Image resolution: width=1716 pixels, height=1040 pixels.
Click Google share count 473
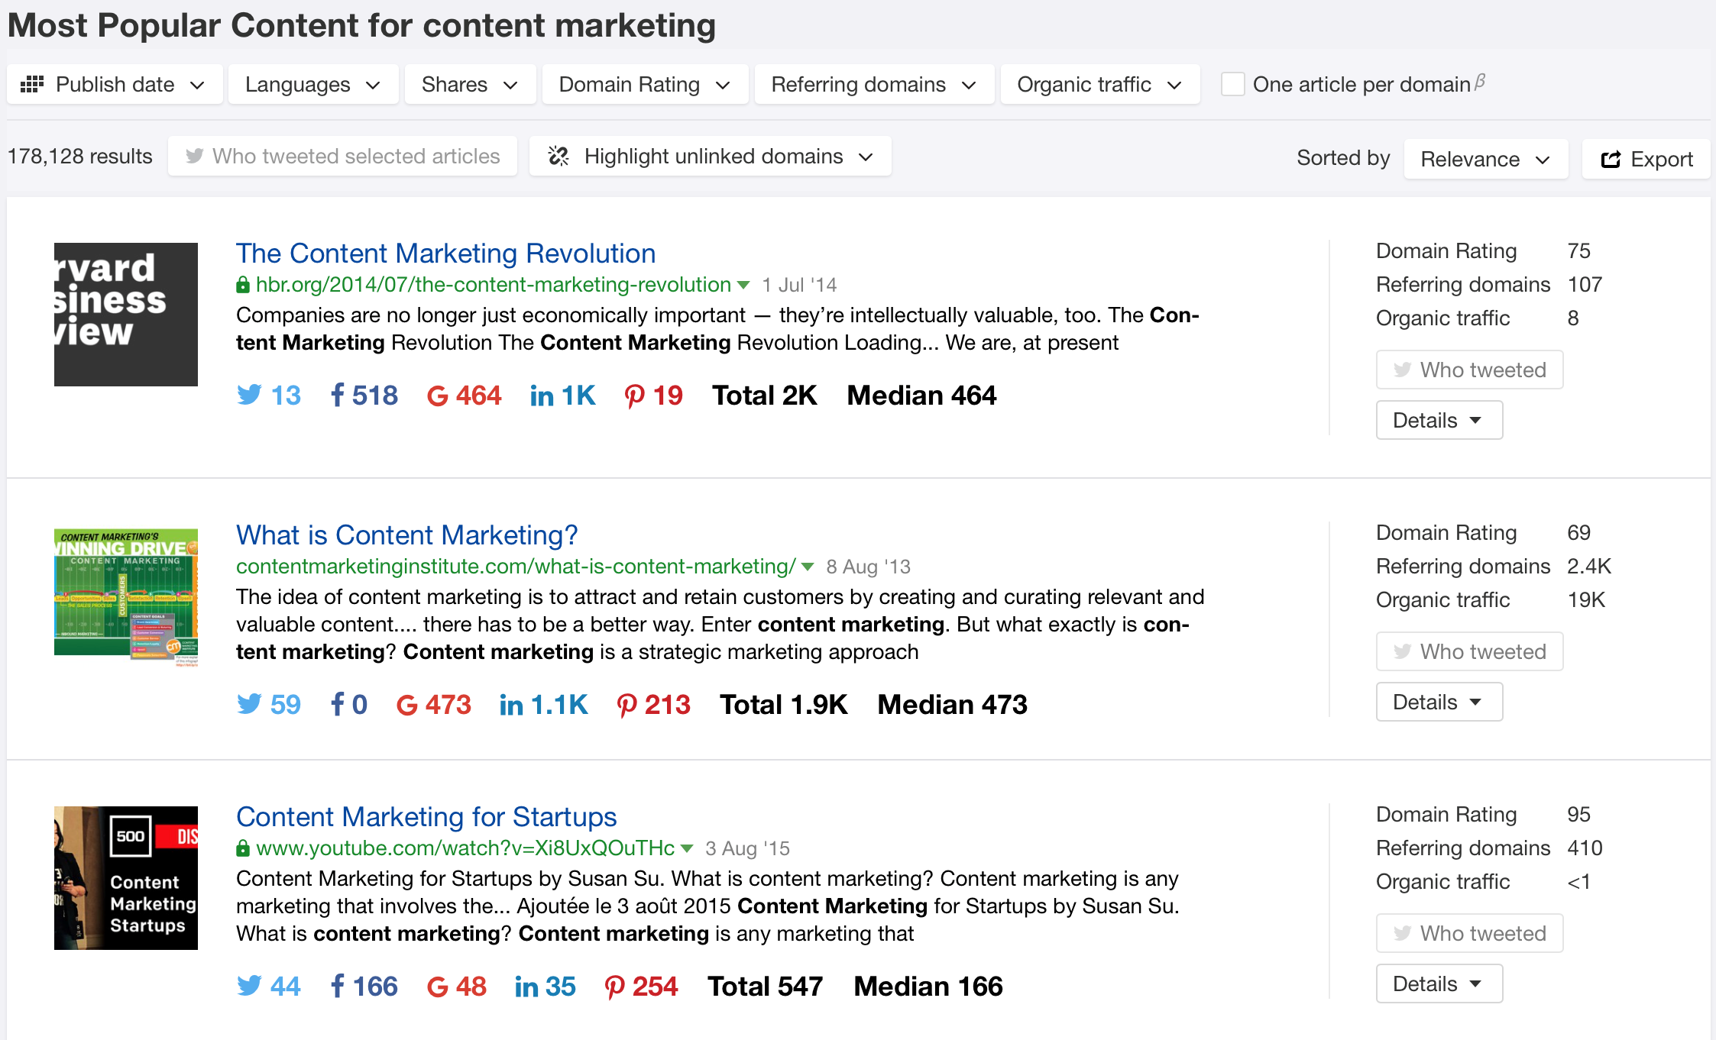coord(434,705)
